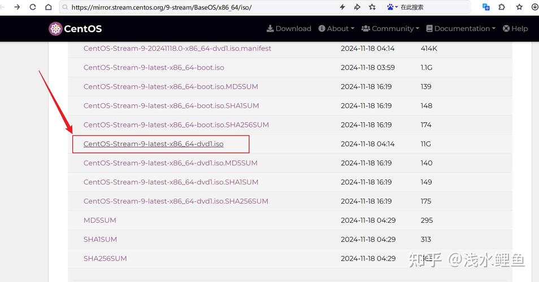This screenshot has height=282, width=539.
Task: Click the 174 size value
Action: [426, 125]
